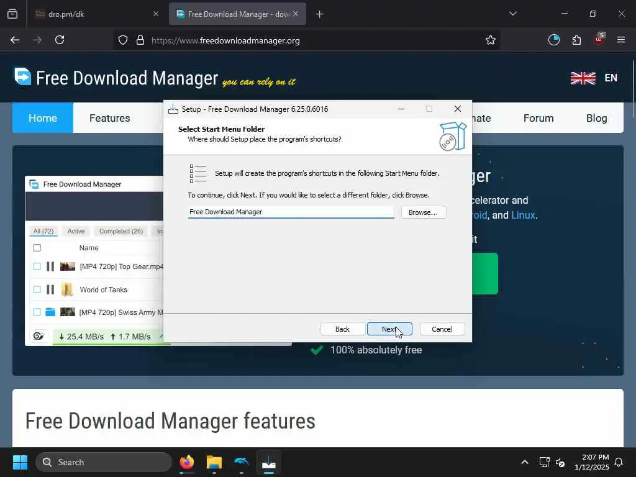The height and width of the screenshot is (477, 636).
Task: Focus the Start Menu folder name field
Action: coord(291,212)
